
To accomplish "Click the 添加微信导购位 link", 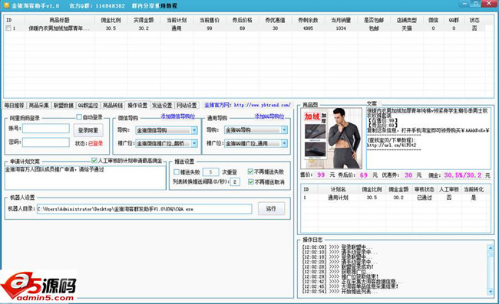I will (x=177, y=116).
